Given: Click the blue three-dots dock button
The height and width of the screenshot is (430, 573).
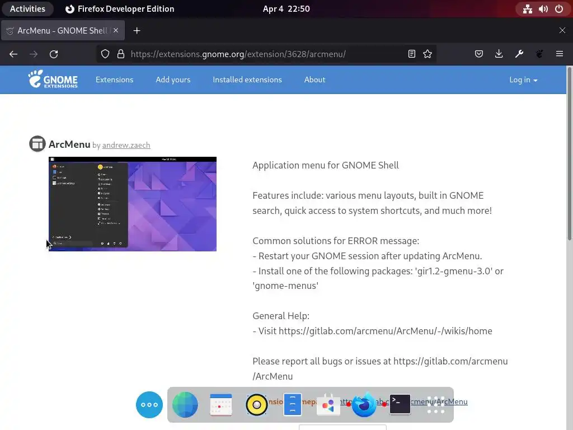Looking at the screenshot, I should pyautogui.click(x=149, y=405).
